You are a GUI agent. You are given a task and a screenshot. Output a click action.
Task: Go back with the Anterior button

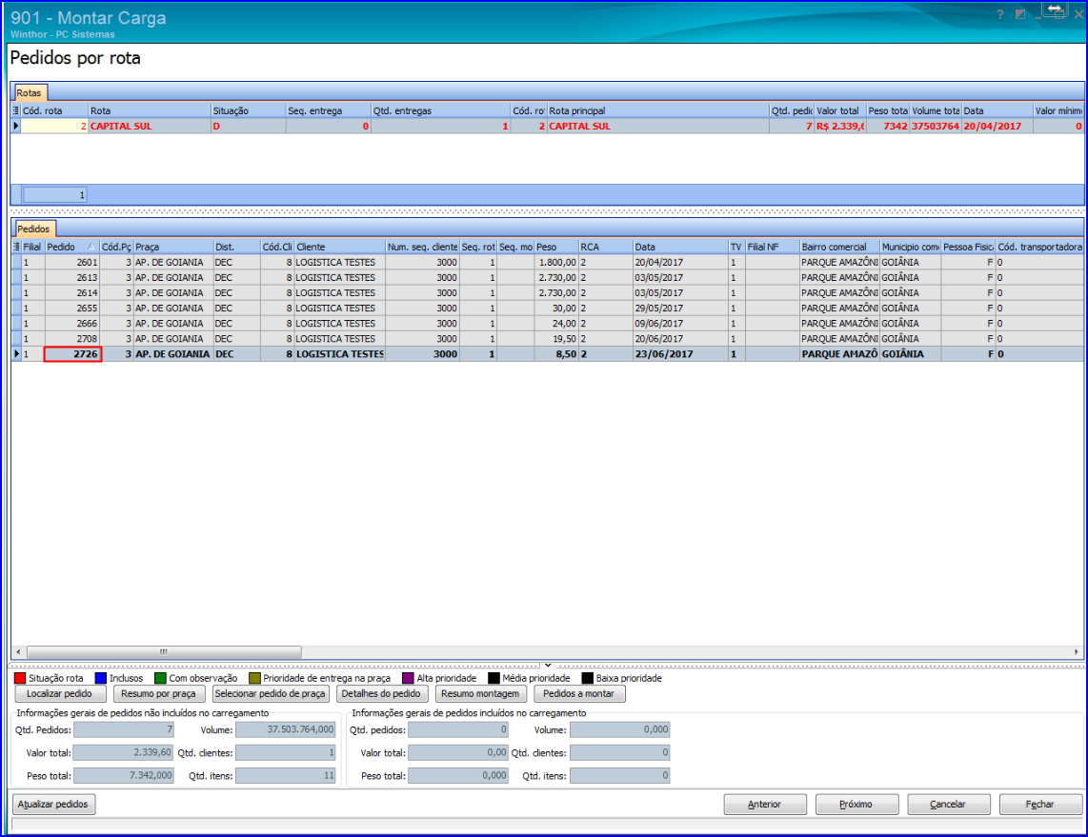(x=765, y=805)
